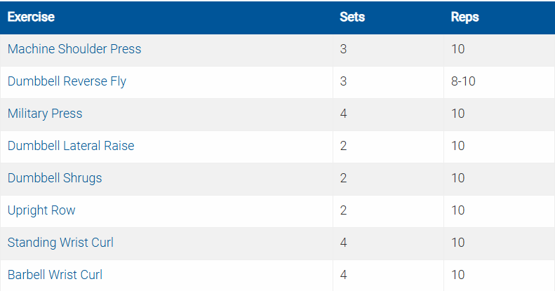Open the Standing Wrist Curl link
This screenshot has height=291, width=555.
(60, 243)
